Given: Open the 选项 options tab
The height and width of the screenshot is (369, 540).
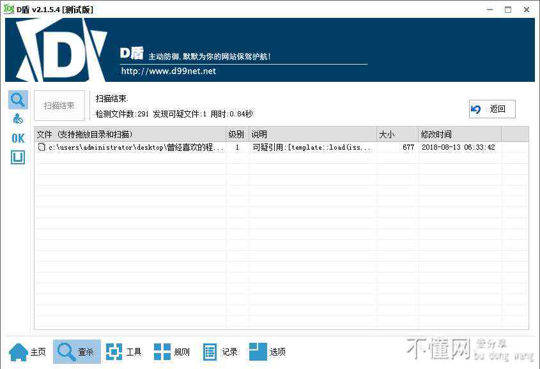Looking at the screenshot, I should point(268,352).
